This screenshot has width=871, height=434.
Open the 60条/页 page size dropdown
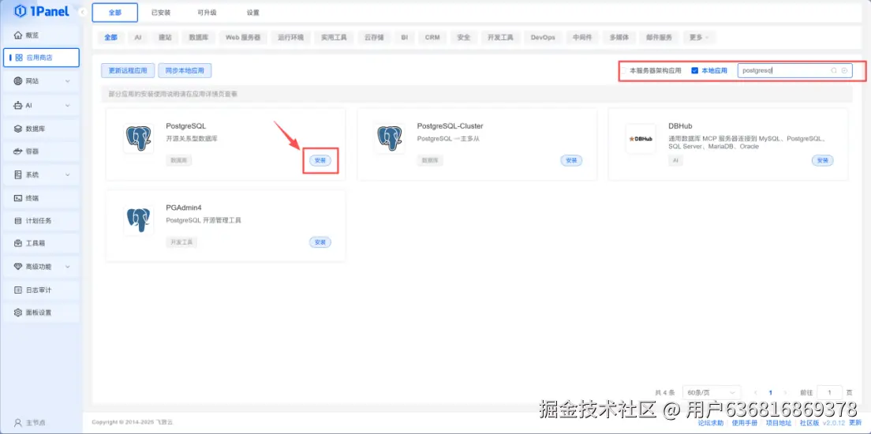click(x=712, y=392)
